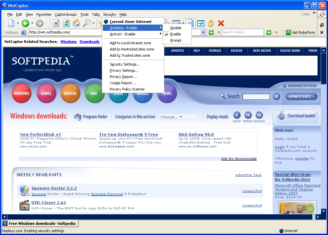Go back with the green arrow

pos(25,23)
